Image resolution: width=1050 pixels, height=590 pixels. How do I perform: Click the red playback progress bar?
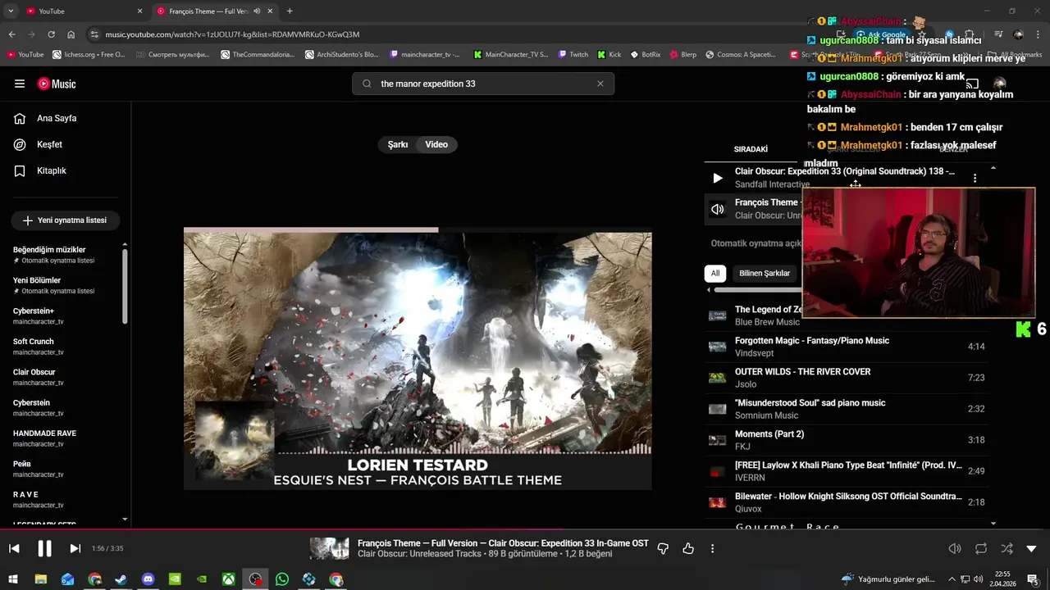525,529
